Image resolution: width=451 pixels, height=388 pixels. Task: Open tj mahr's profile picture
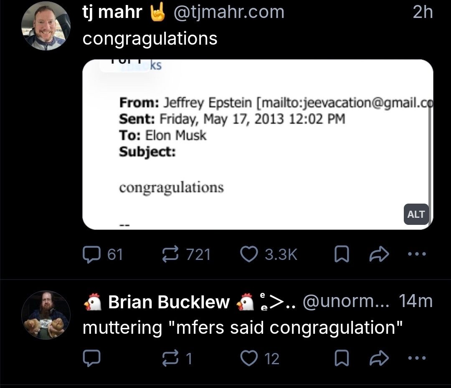(x=46, y=26)
